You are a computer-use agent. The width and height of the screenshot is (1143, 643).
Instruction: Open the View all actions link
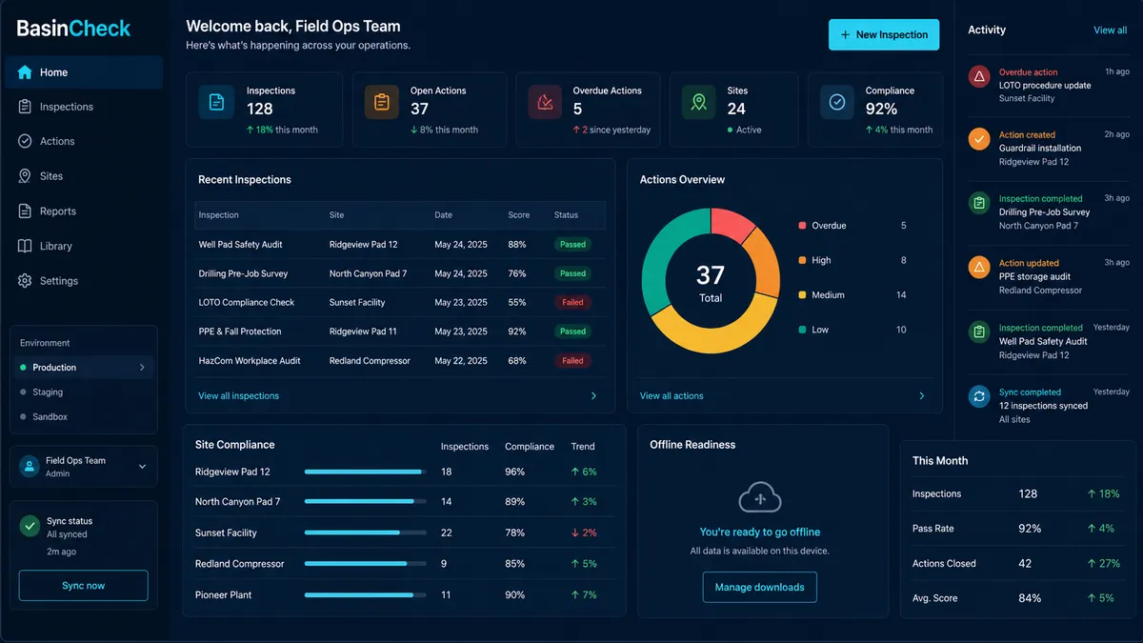[672, 395]
